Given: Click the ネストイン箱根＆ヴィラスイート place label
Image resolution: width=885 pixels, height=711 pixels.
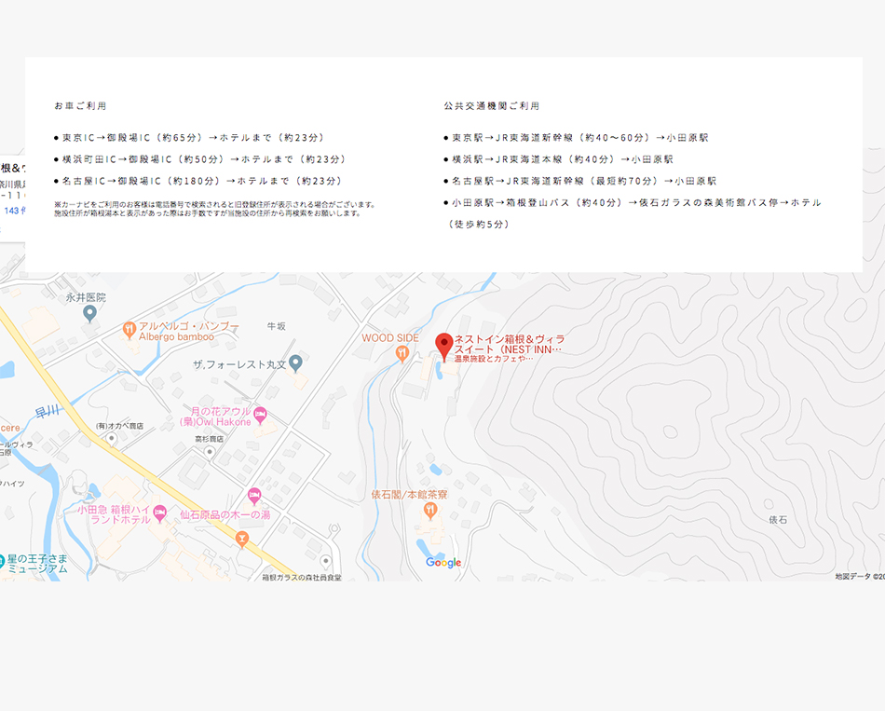Looking at the screenshot, I should click(x=509, y=344).
